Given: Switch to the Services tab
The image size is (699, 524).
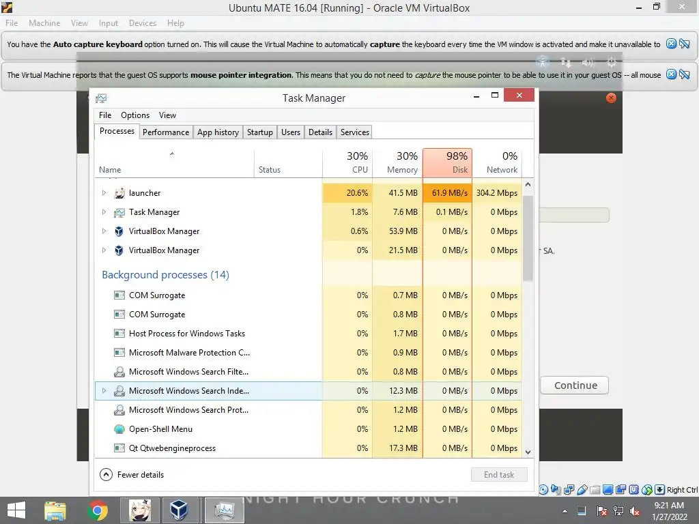Looking at the screenshot, I should 355,132.
